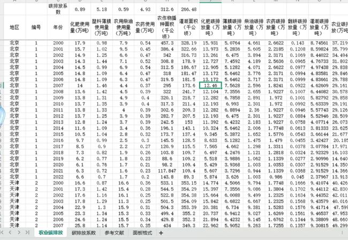
Task: Select the cell containing 0.045
Action: 297,177
